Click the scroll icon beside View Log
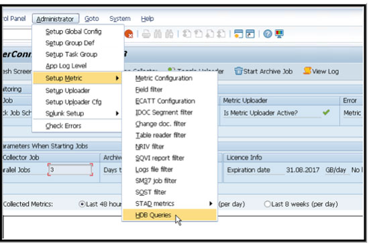Screen dimensions: 369x244 point(307,70)
